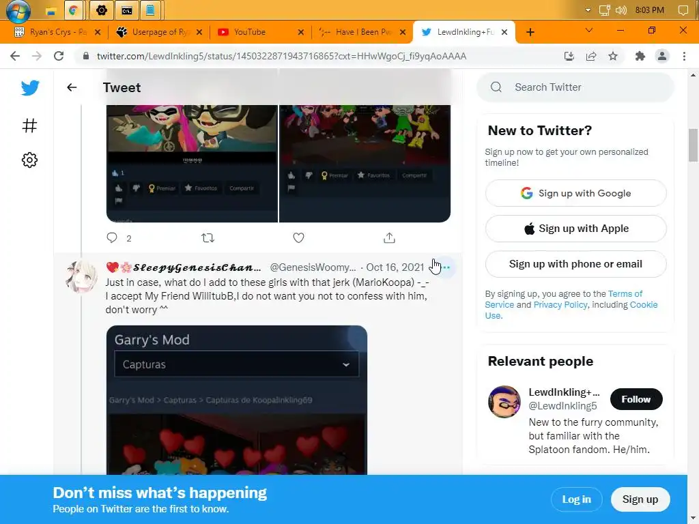The height and width of the screenshot is (524, 699).
Task: Close the Have I Been Pw tab
Action: click(403, 32)
